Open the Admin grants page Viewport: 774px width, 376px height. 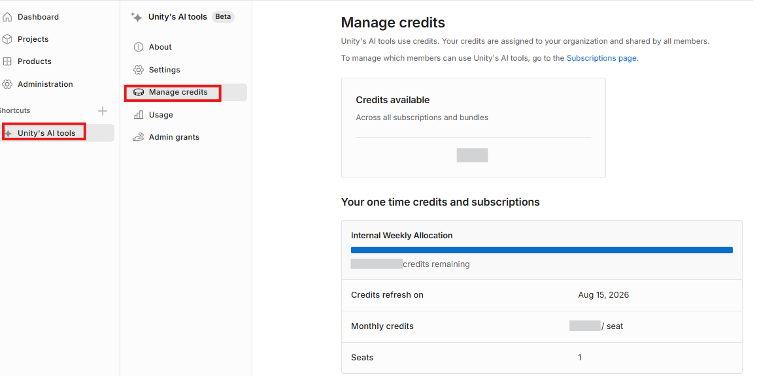[175, 137]
